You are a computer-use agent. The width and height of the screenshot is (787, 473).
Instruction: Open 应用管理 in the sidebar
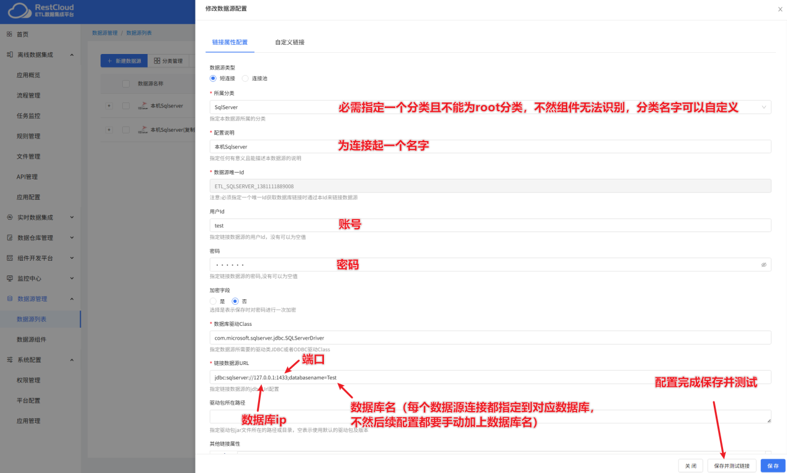coord(29,421)
